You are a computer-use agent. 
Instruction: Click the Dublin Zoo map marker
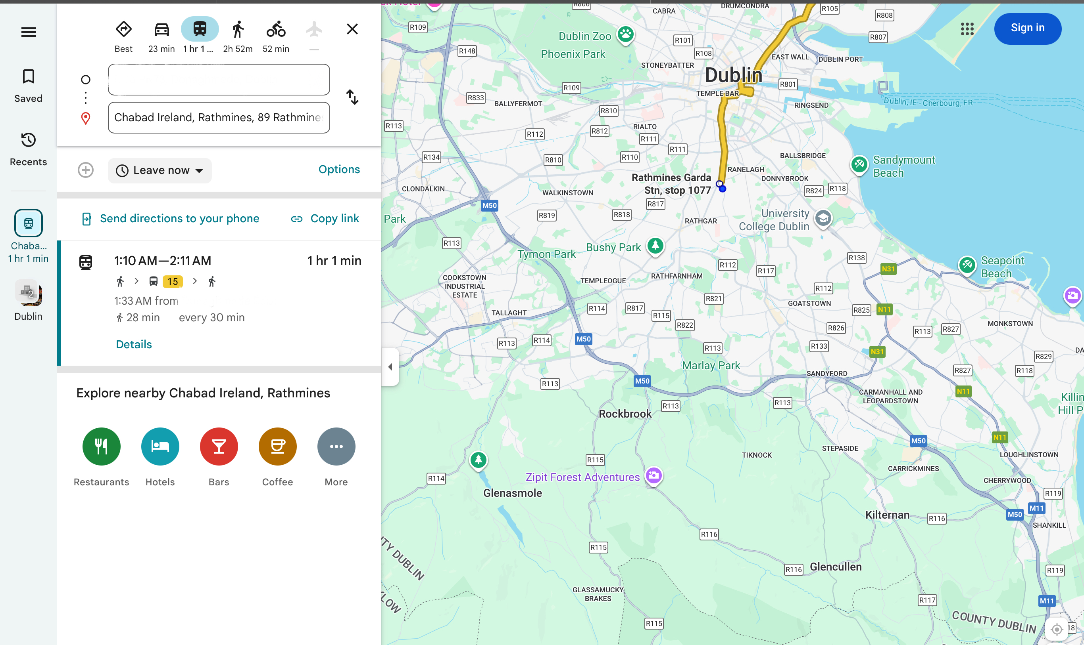(626, 34)
